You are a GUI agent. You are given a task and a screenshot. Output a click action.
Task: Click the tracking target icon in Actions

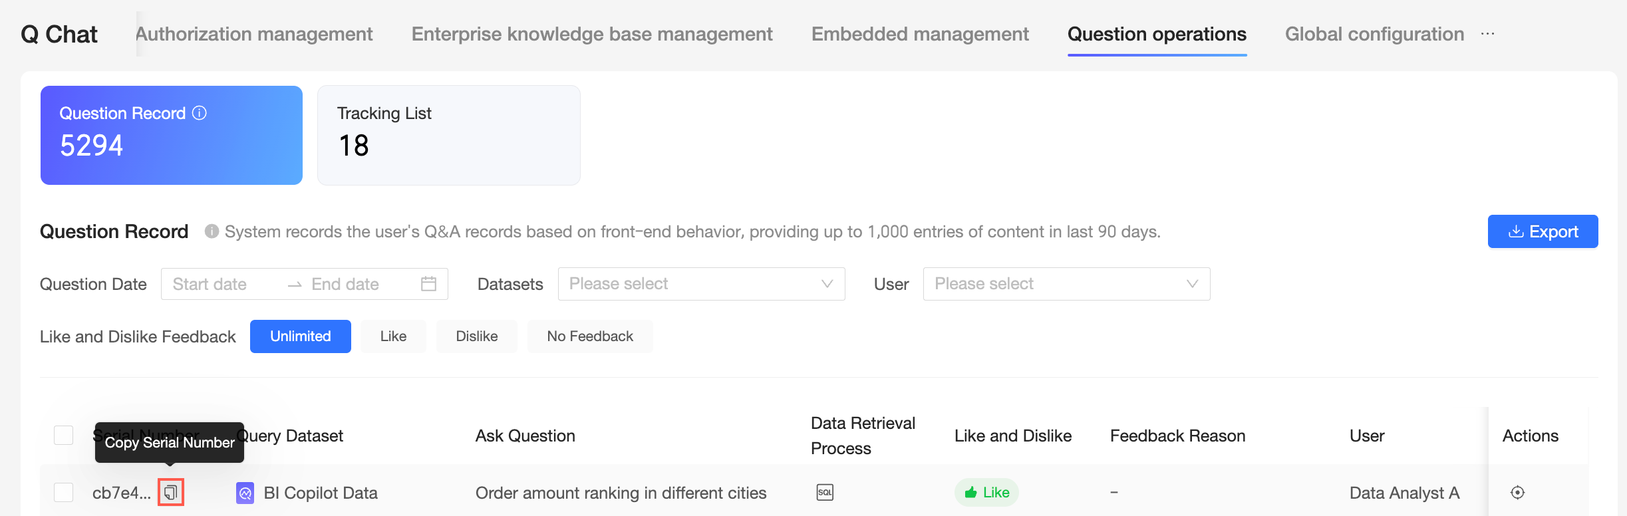pos(1517,493)
